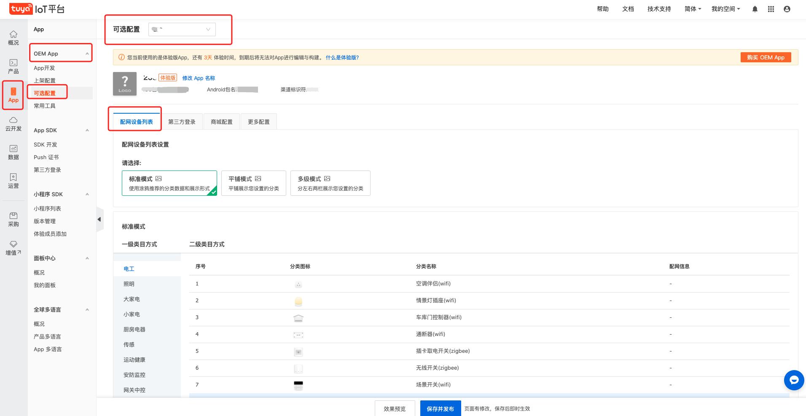The image size is (806, 416).
Task: Select the 平铺模式 tiled mode option
Action: 253,183
